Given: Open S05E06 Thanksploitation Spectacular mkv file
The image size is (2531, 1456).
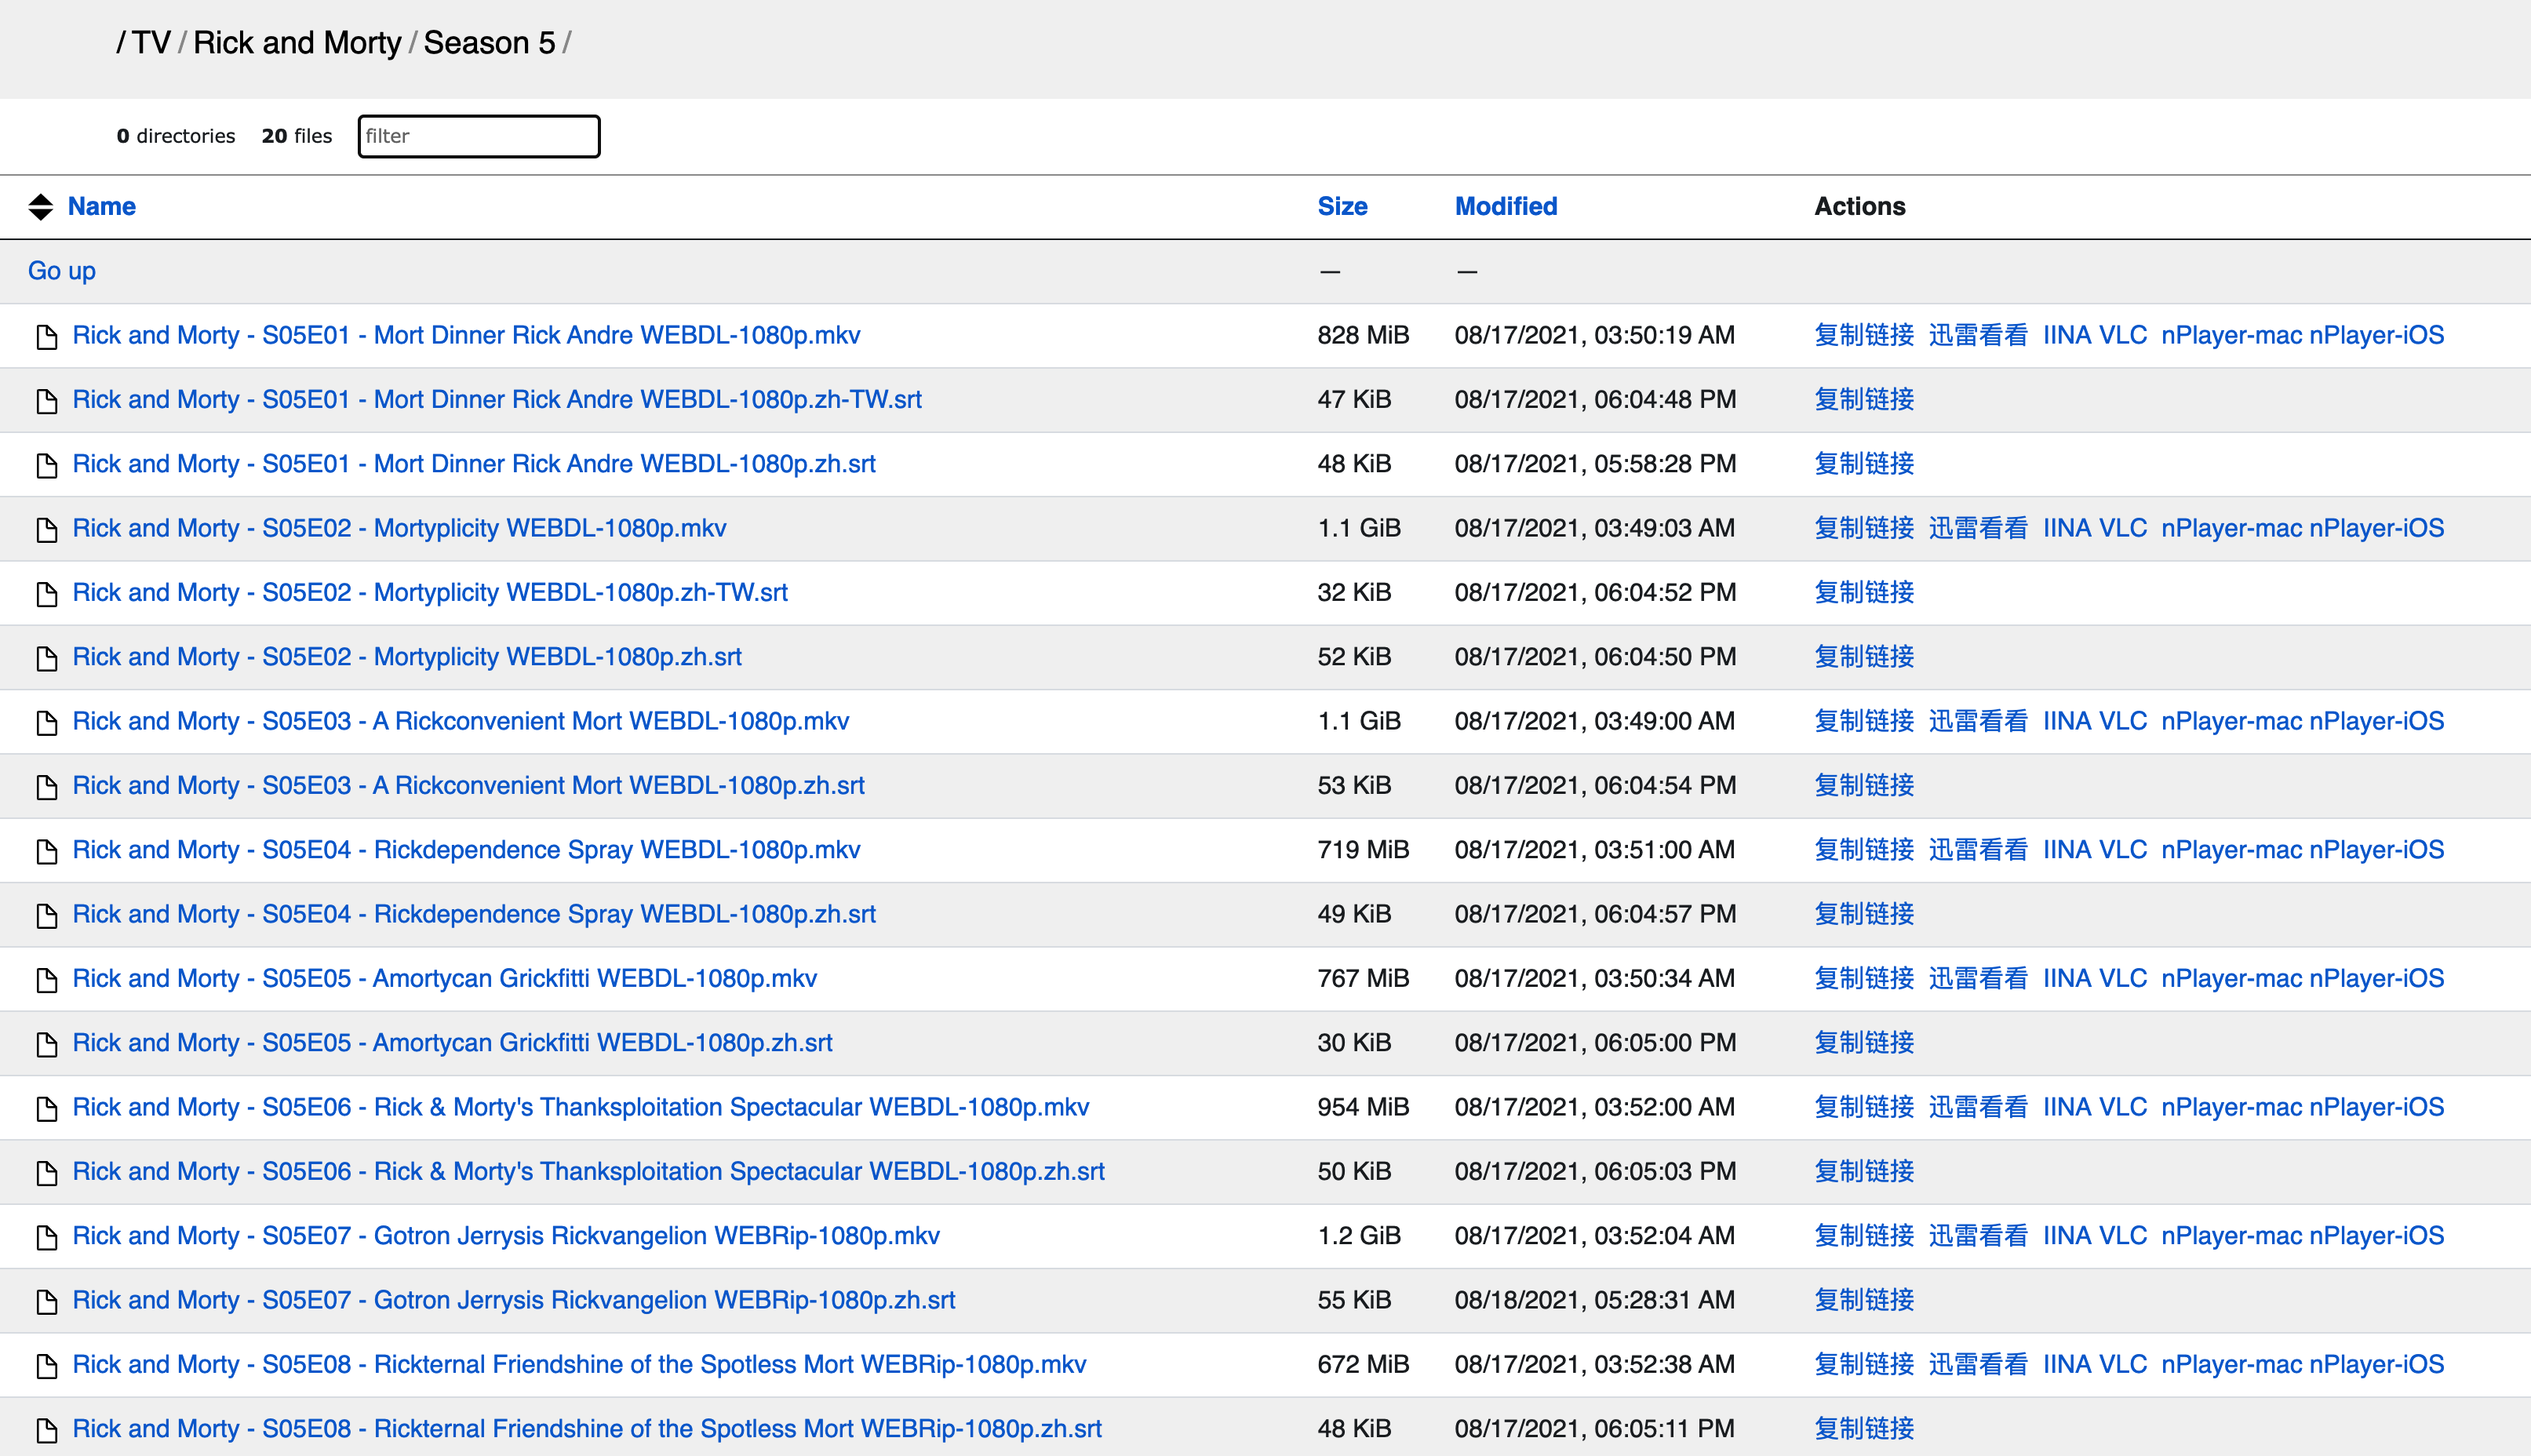Looking at the screenshot, I should coord(581,1107).
